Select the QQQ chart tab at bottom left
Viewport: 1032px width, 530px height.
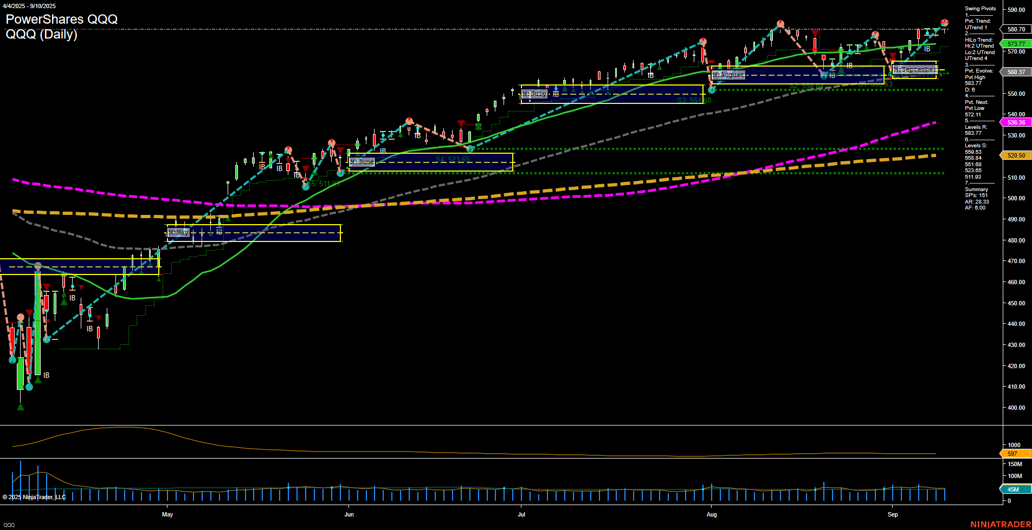click(x=9, y=525)
